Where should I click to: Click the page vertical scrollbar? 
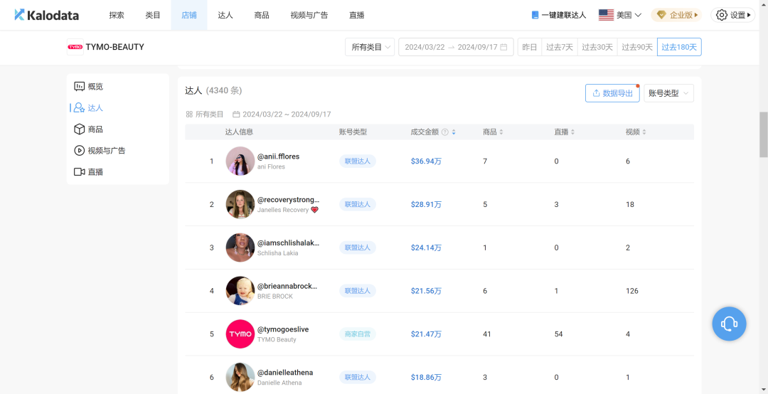[763, 134]
